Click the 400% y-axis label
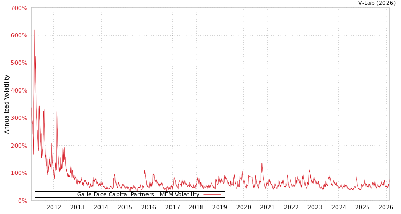401x214 pixels. point(19,90)
